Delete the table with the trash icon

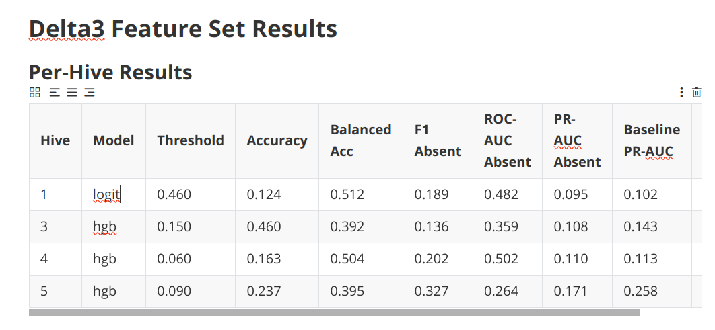[697, 92]
